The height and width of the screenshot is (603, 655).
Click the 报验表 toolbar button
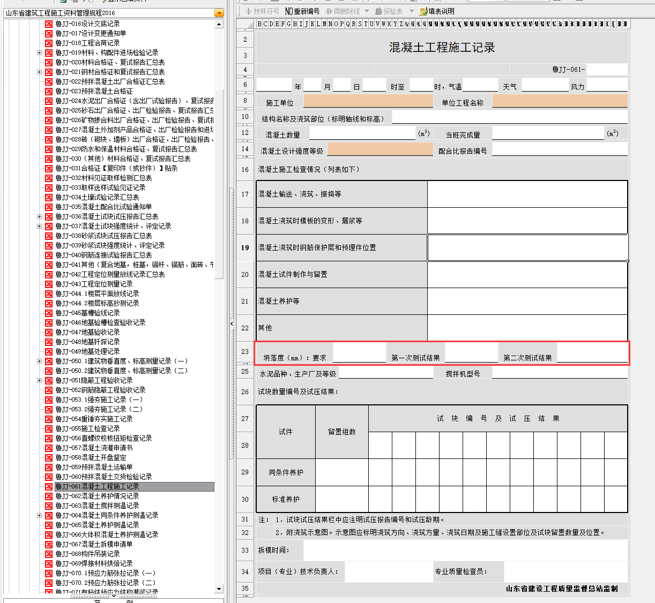(x=389, y=11)
